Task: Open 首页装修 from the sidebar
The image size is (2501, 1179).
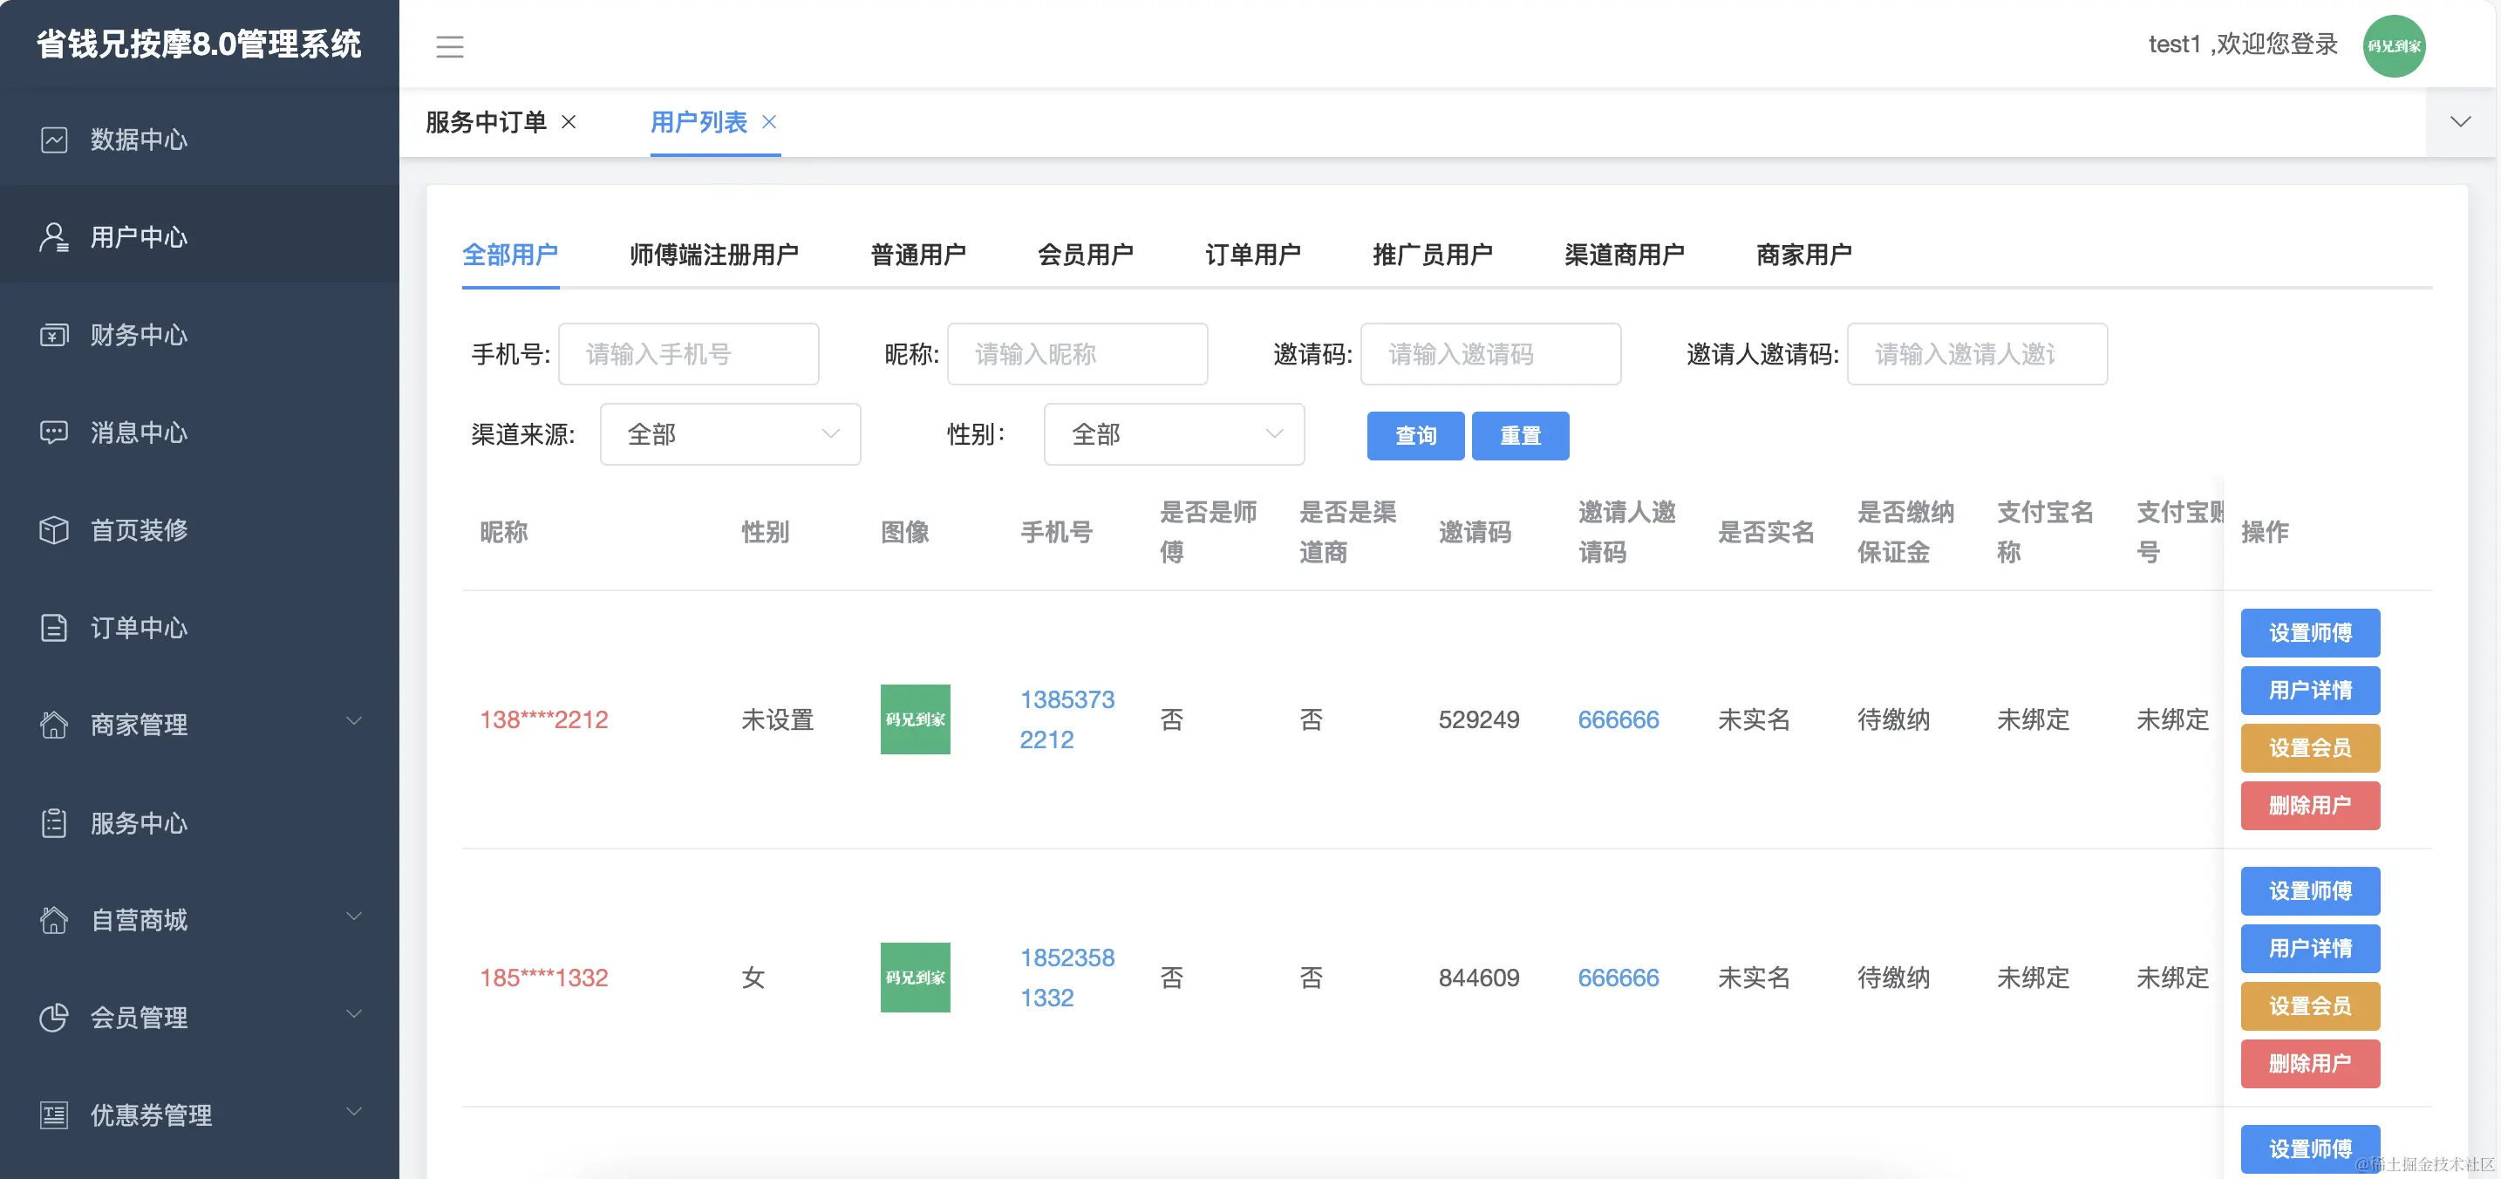Action: click(138, 530)
